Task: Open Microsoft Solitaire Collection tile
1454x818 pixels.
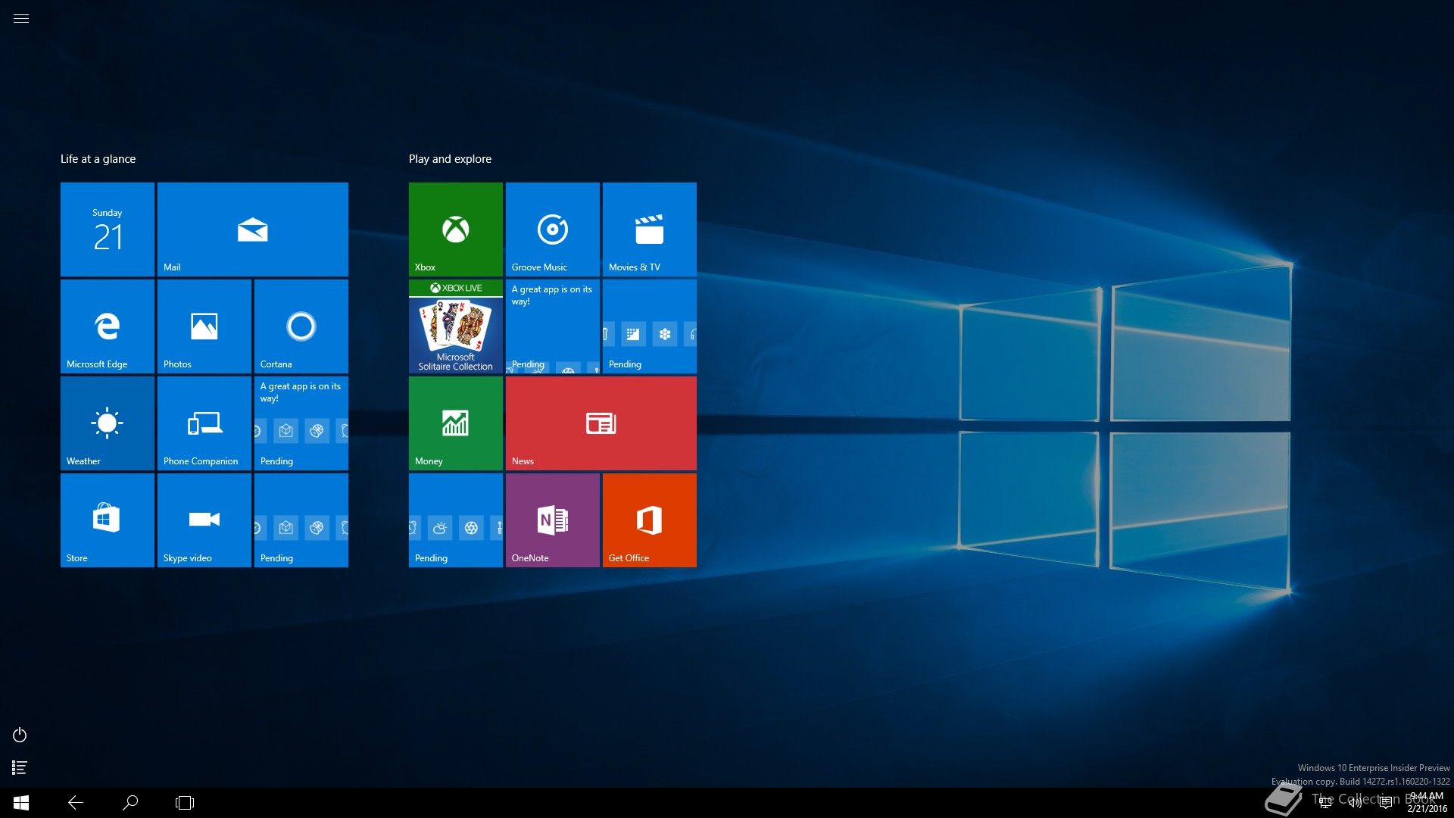Action: pos(455,326)
